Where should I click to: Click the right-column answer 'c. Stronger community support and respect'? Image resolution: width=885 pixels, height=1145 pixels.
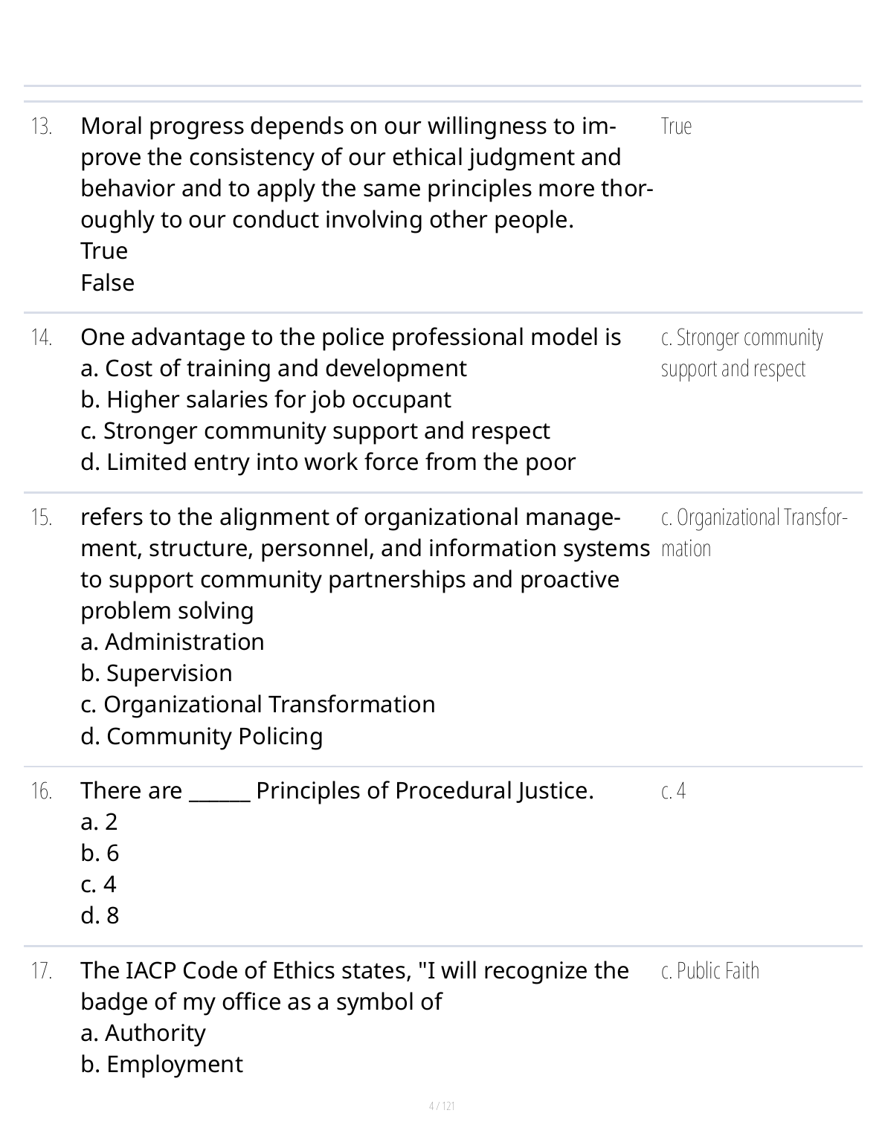click(x=741, y=353)
